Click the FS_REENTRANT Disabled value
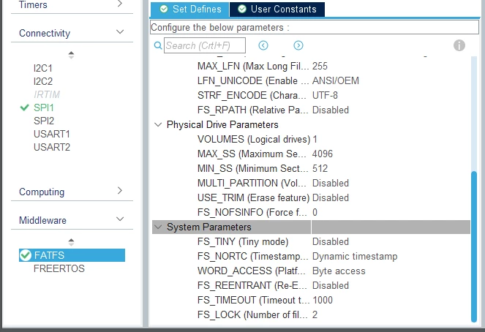 pos(331,285)
